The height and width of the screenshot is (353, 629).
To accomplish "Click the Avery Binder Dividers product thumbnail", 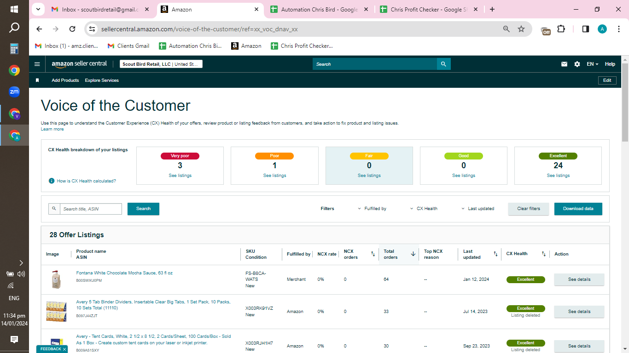I will [56, 312].
